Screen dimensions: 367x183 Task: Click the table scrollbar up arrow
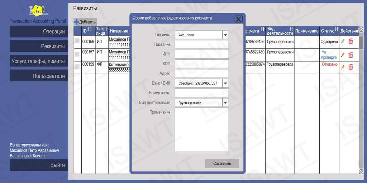pos(361,29)
